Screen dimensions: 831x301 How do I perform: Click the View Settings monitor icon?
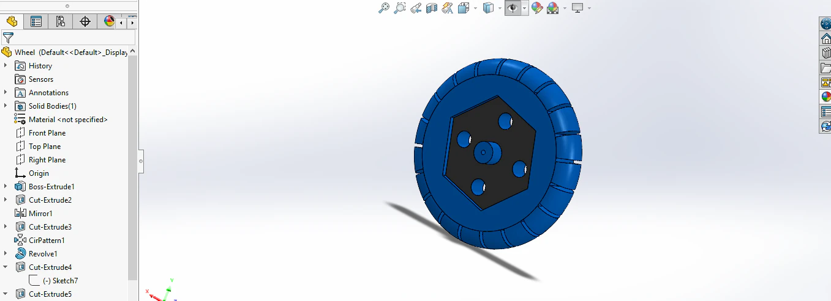pos(577,8)
